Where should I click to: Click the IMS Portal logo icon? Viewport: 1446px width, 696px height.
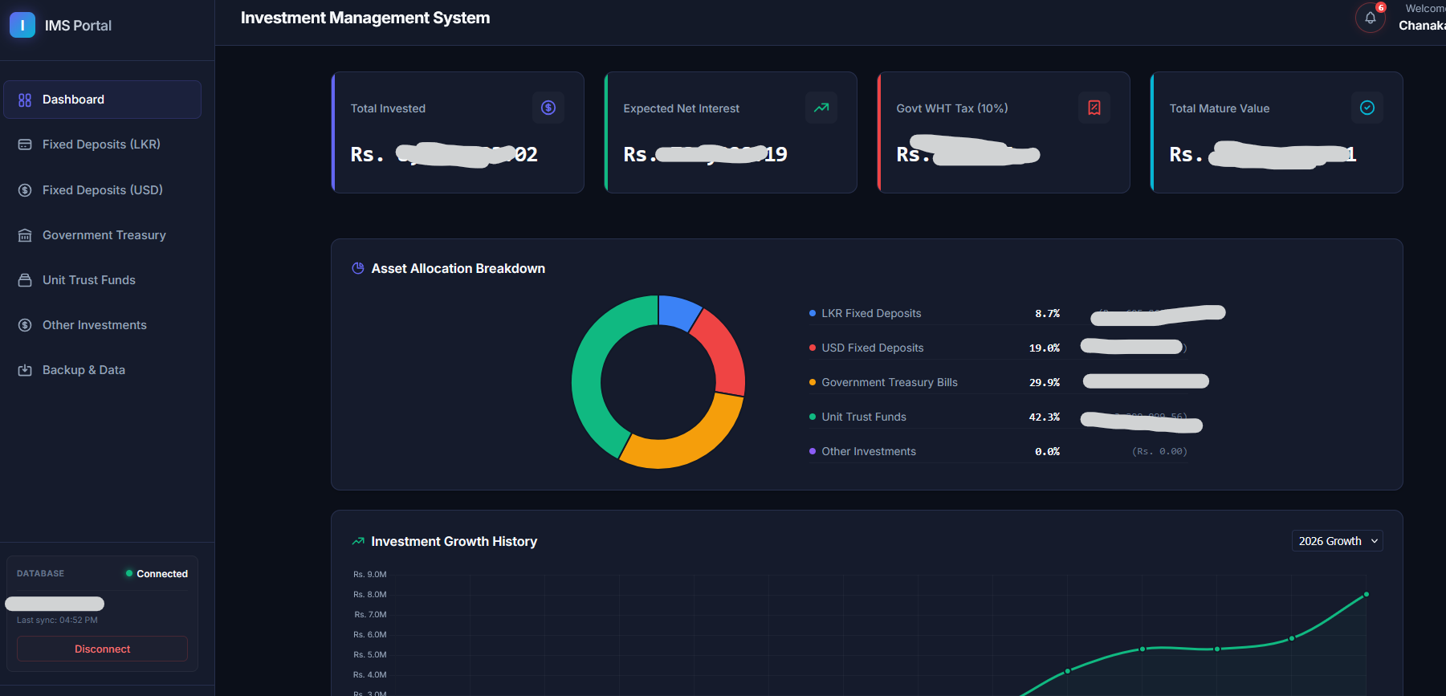click(22, 25)
